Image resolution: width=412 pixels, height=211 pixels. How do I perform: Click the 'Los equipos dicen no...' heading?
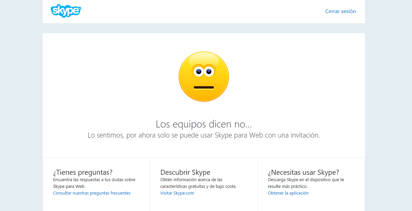(203, 124)
